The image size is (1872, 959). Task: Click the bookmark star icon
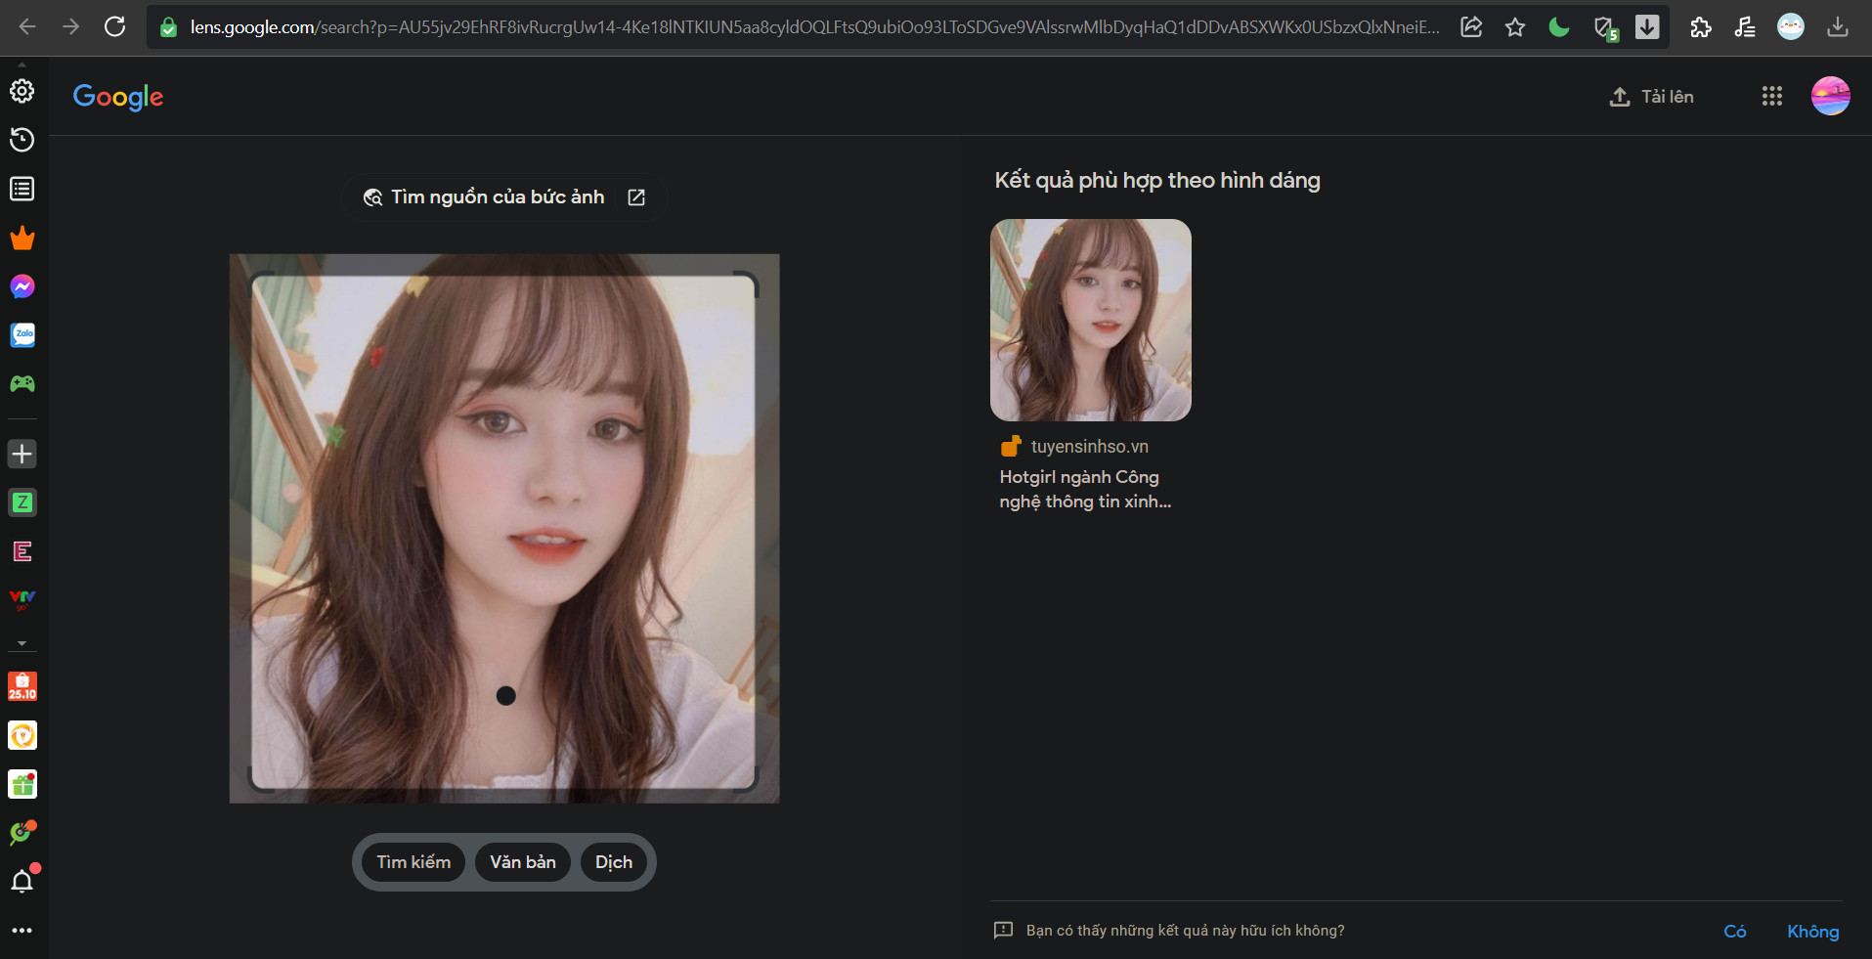pyautogui.click(x=1514, y=27)
